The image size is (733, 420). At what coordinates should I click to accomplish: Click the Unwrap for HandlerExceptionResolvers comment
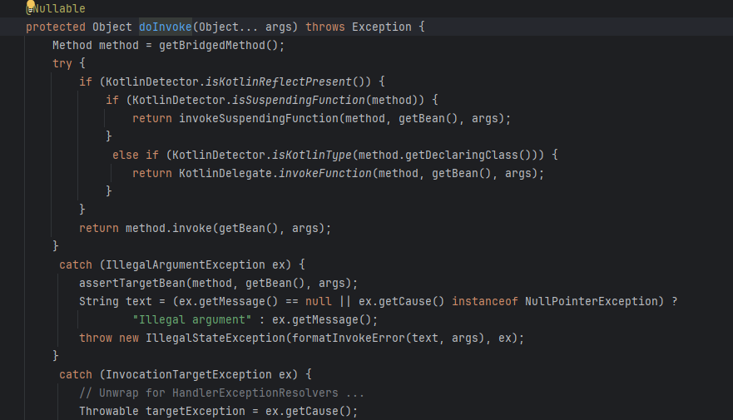[x=222, y=393]
